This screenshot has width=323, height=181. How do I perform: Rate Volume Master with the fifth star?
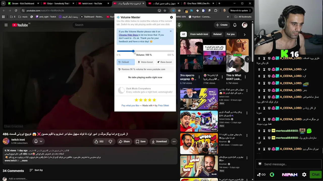[x=154, y=100]
